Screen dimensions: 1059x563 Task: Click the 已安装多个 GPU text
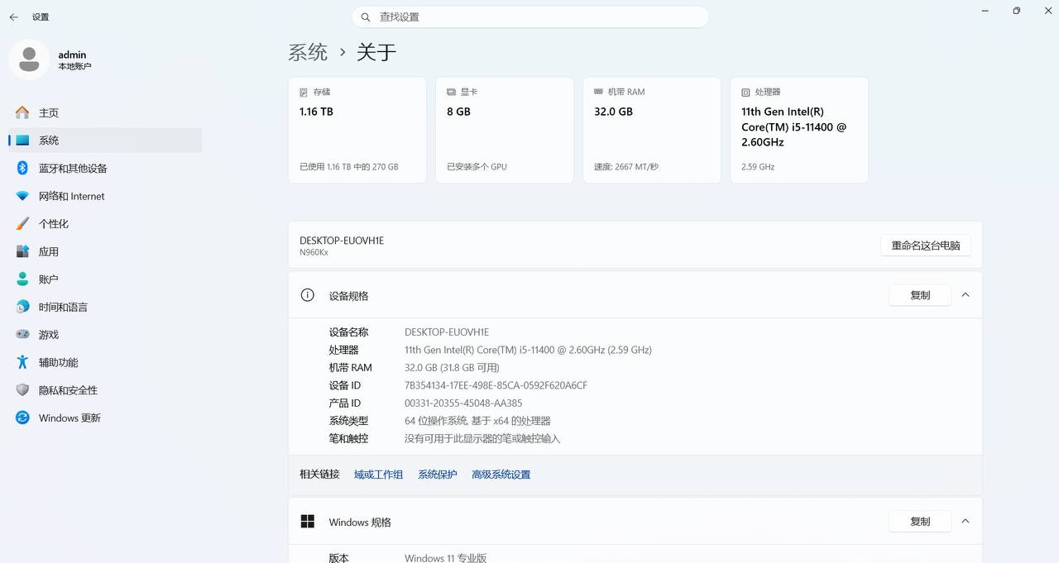coord(477,167)
